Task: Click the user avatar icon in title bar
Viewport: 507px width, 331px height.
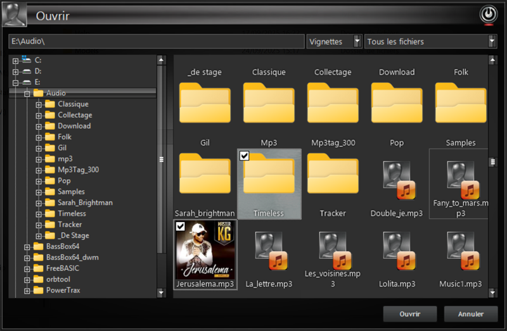Action: click(x=14, y=14)
